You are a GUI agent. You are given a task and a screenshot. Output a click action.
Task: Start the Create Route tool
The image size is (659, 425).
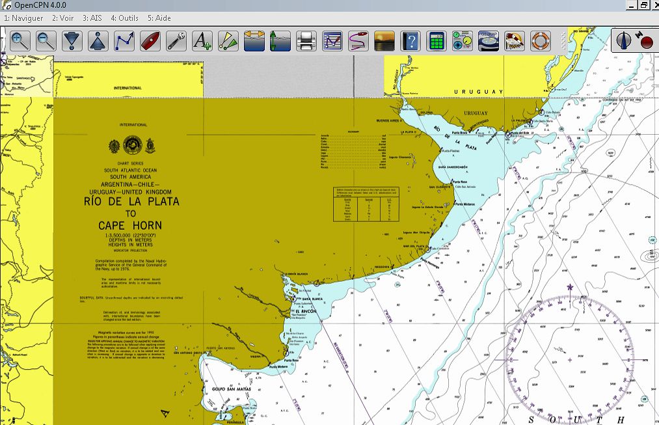pyautogui.click(x=124, y=41)
